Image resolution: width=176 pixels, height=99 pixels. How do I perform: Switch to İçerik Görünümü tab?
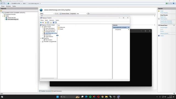click(x=57, y=91)
